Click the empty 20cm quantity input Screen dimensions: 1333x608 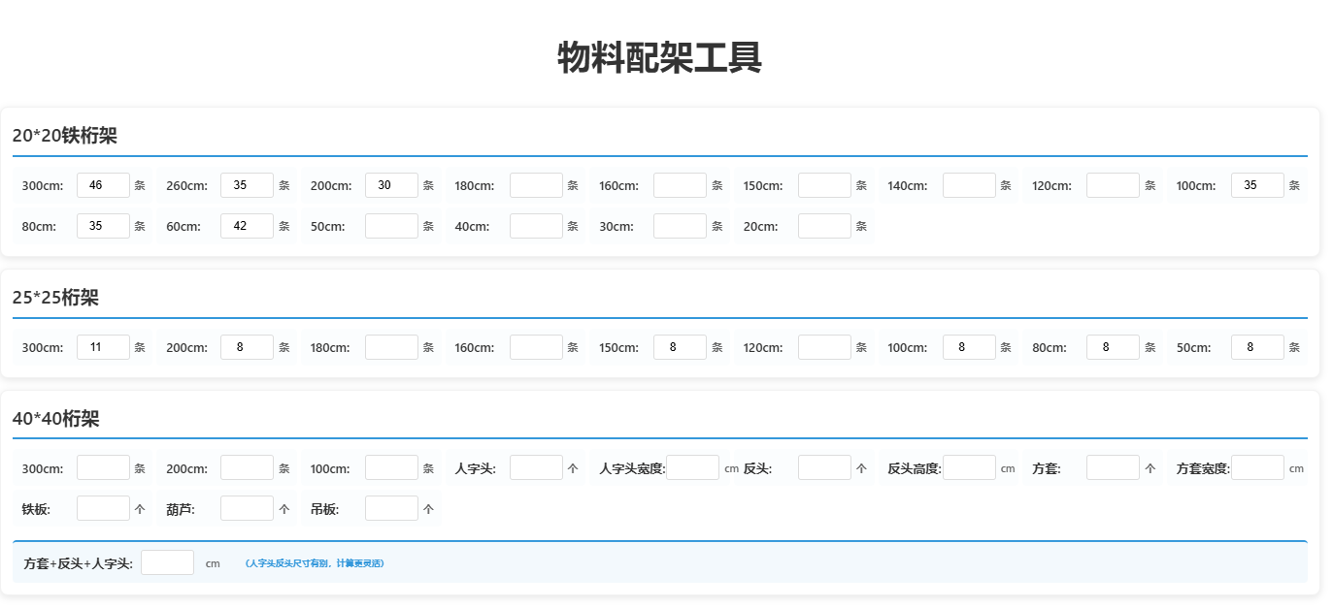tap(823, 226)
